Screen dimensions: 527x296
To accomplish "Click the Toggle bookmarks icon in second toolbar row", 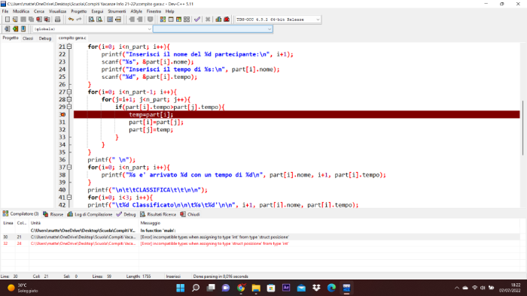I will point(15,29).
